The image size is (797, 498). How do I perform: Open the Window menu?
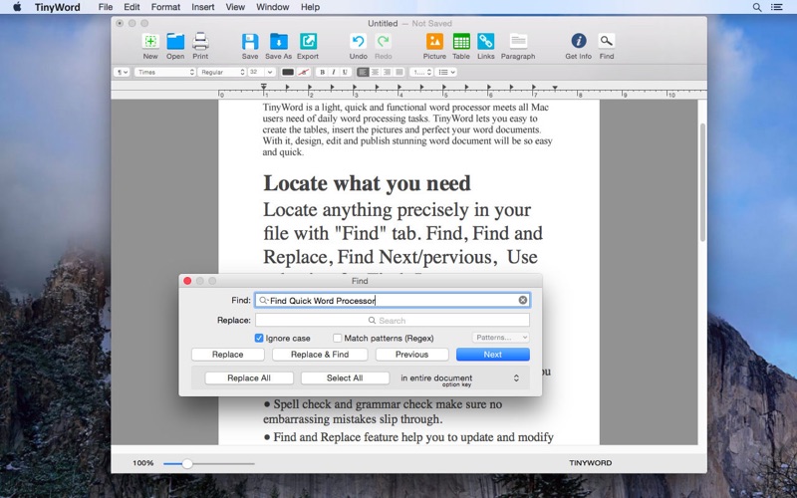click(x=272, y=7)
